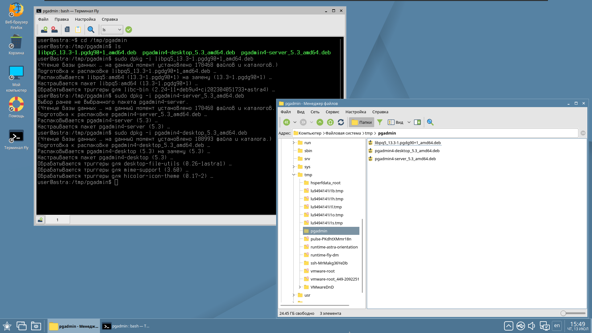Open the Вид view dropdown arrow
The height and width of the screenshot is (333, 592).
click(x=409, y=122)
